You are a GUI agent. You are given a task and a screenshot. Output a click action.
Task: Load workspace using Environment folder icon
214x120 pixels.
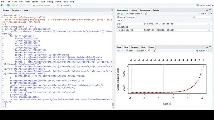point(118,14)
